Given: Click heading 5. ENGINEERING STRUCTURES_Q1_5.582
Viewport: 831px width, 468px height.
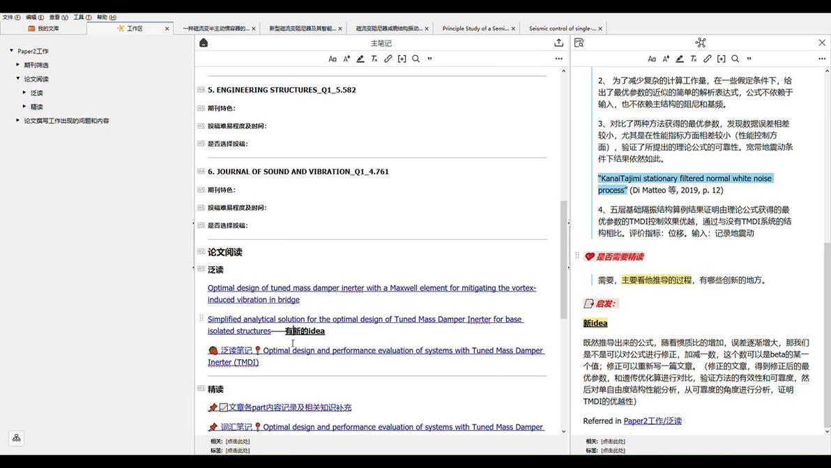Looking at the screenshot, I should 282,90.
